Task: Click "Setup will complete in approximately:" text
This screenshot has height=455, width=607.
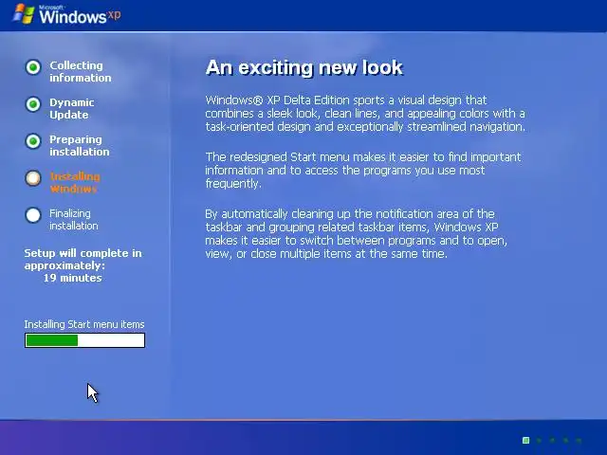Action: click(83, 259)
